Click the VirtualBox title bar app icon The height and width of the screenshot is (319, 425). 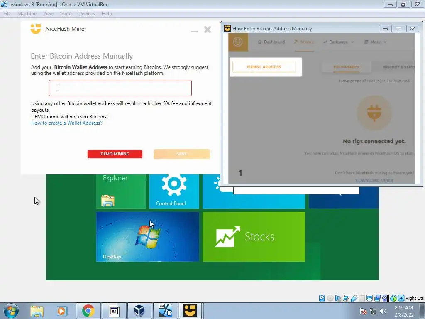click(4, 4)
